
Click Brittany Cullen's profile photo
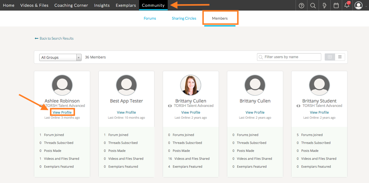191,85
